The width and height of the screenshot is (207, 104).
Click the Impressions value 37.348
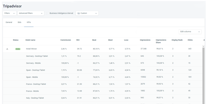click(x=143, y=49)
